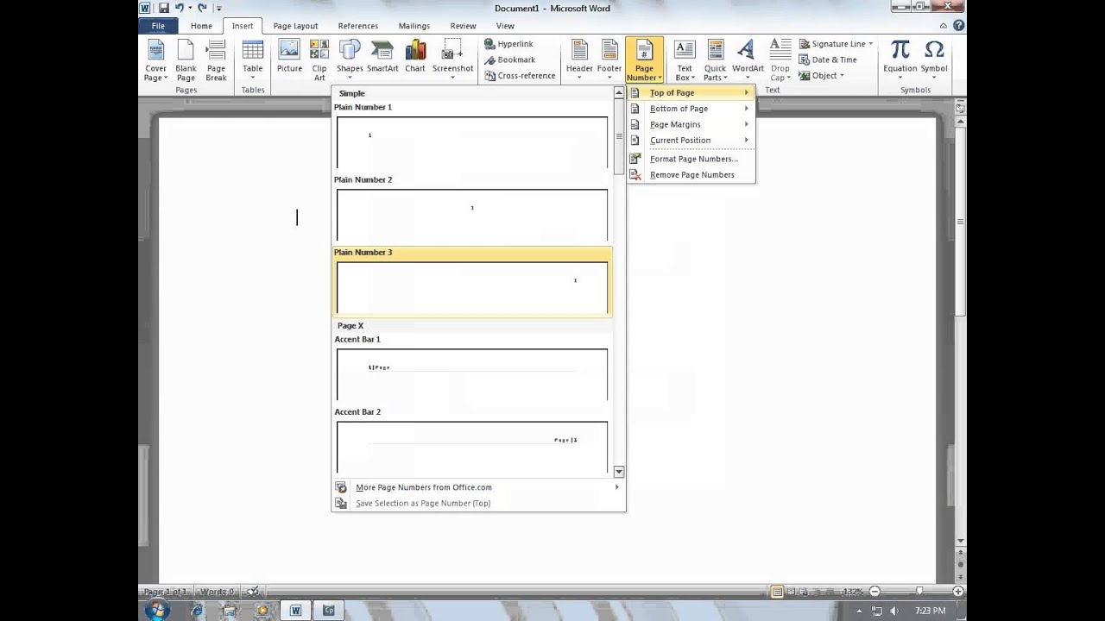1105x621 pixels.
Task: Click the Screenshot tool
Action: coord(452,60)
